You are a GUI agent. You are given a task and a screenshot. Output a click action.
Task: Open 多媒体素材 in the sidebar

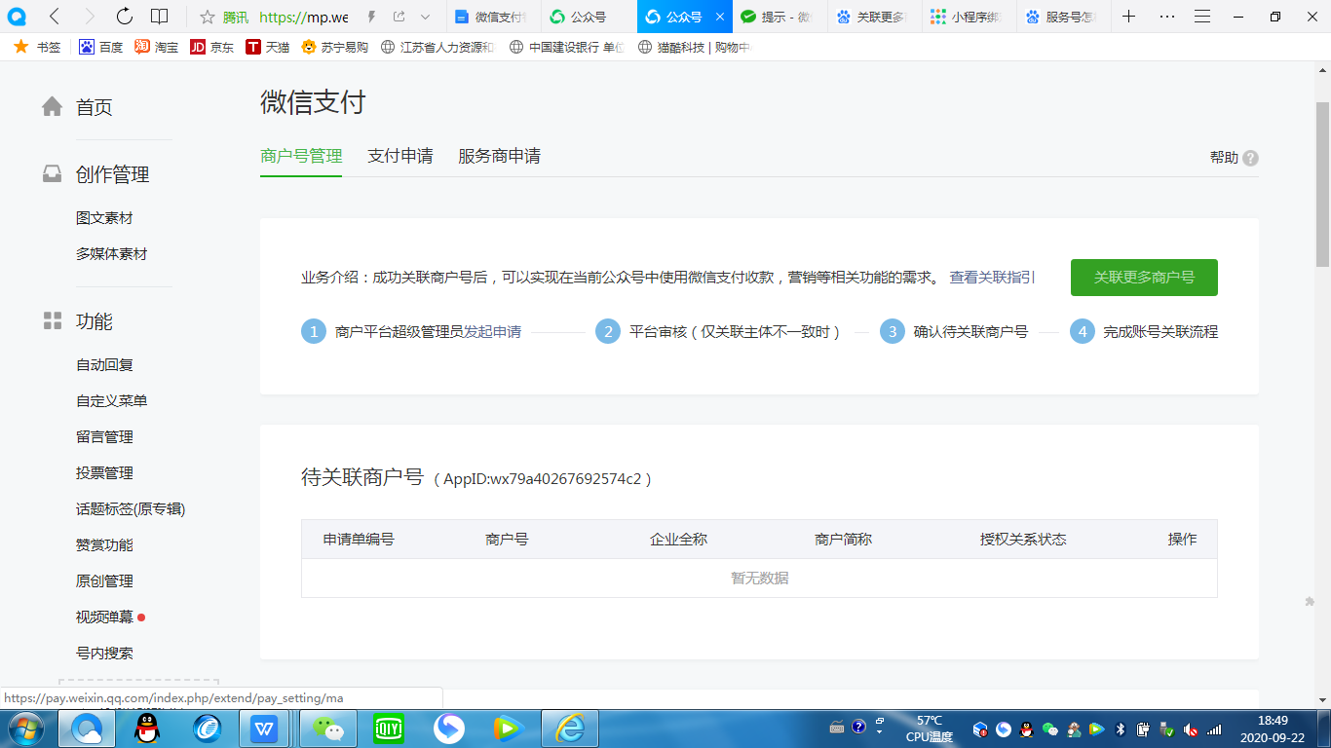pyautogui.click(x=112, y=254)
